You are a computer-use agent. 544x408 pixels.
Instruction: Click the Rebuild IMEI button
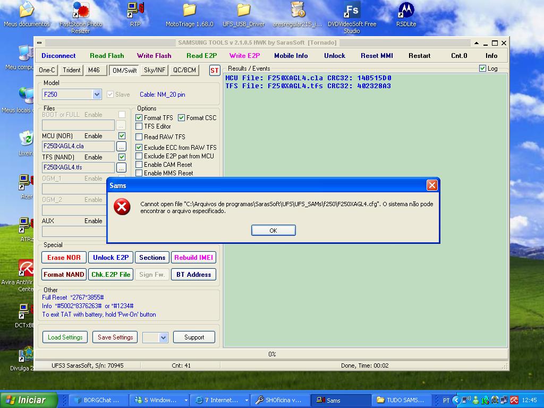point(193,258)
